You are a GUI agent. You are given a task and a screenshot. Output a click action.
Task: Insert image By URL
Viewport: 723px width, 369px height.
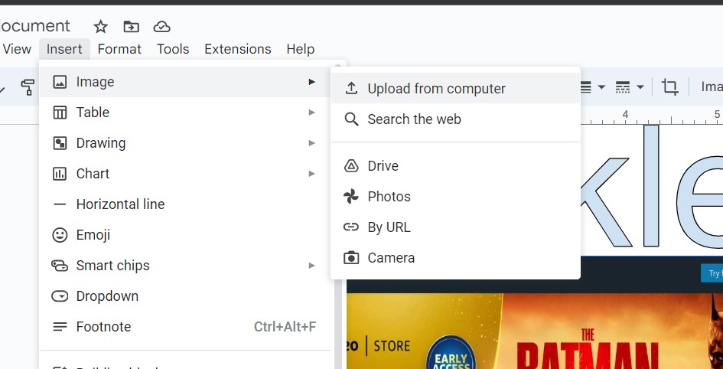coord(455,227)
